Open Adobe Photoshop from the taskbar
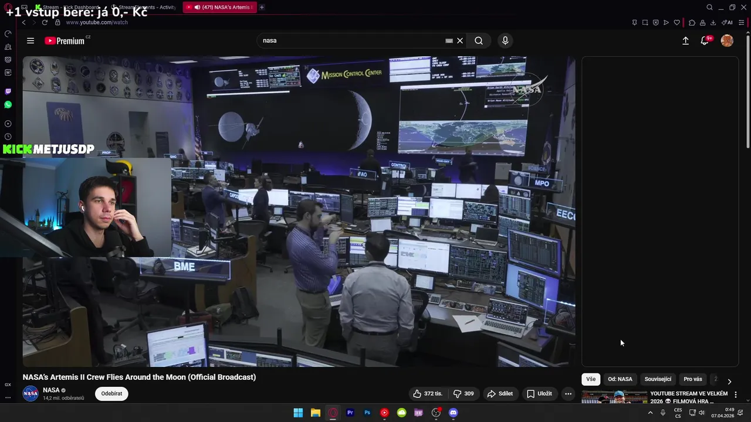Image resolution: width=751 pixels, height=422 pixels. (x=367, y=413)
